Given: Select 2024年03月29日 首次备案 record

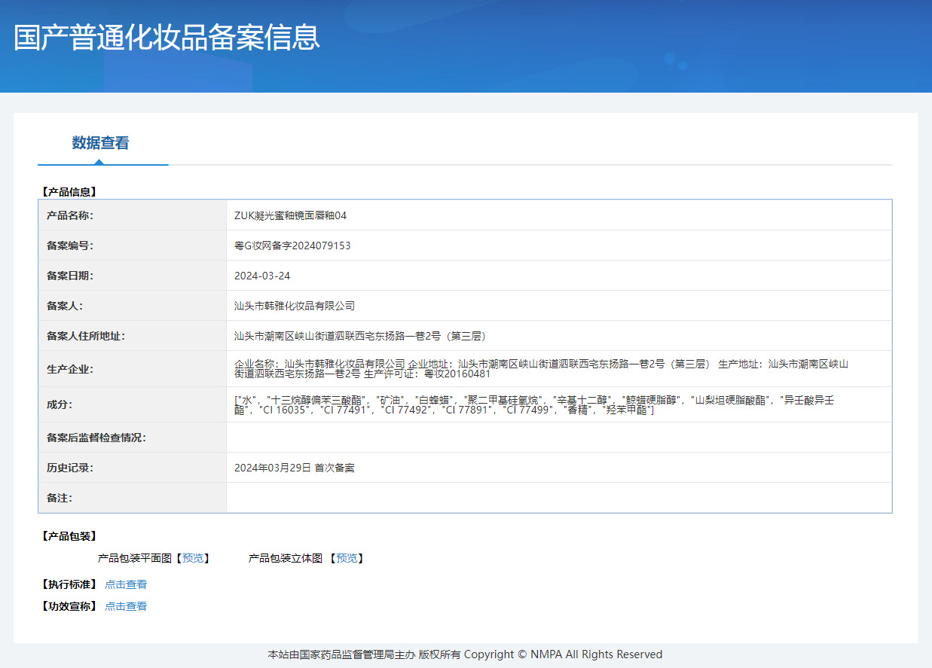Looking at the screenshot, I should 295,468.
